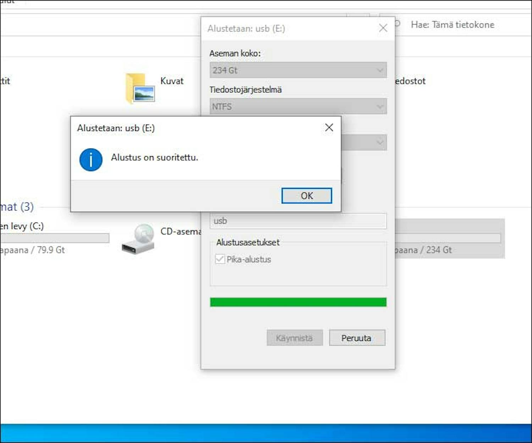Image resolution: width=532 pixels, height=443 pixels.
Task: Collapse the drives section header showing (3)
Action: (x=17, y=207)
